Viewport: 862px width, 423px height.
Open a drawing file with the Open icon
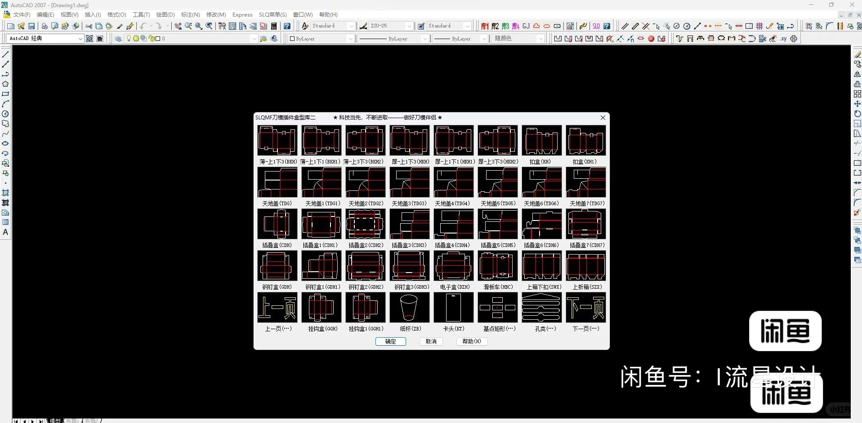point(21,26)
